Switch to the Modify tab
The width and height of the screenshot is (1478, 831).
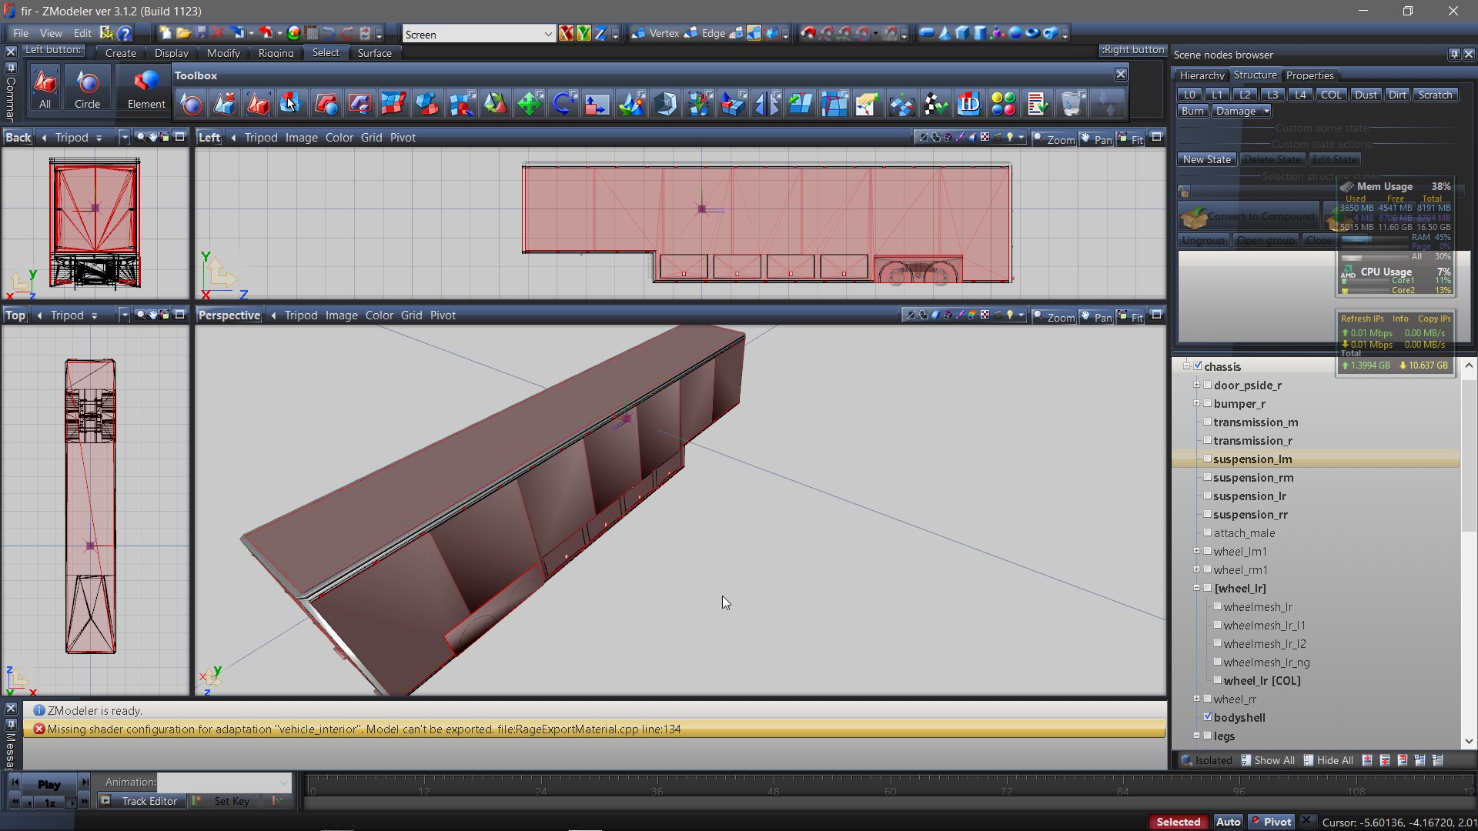pos(223,53)
